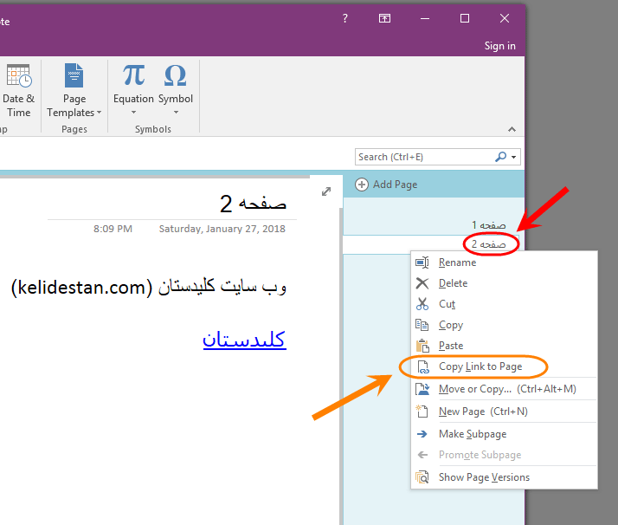Viewport: 618px width, 525px height.
Task: Click the time 8:09 PM
Action: click(113, 229)
